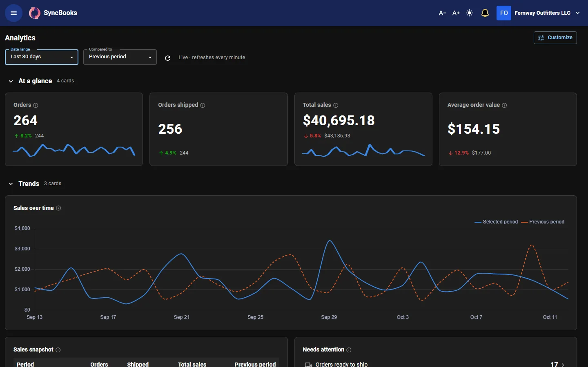Click the info icon next to Average order value
Image resolution: width=588 pixels, height=367 pixels.
coord(504,105)
